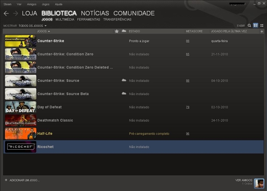Open the Ferramentas sub-tab
267x191 pixels.
click(88, 19)
